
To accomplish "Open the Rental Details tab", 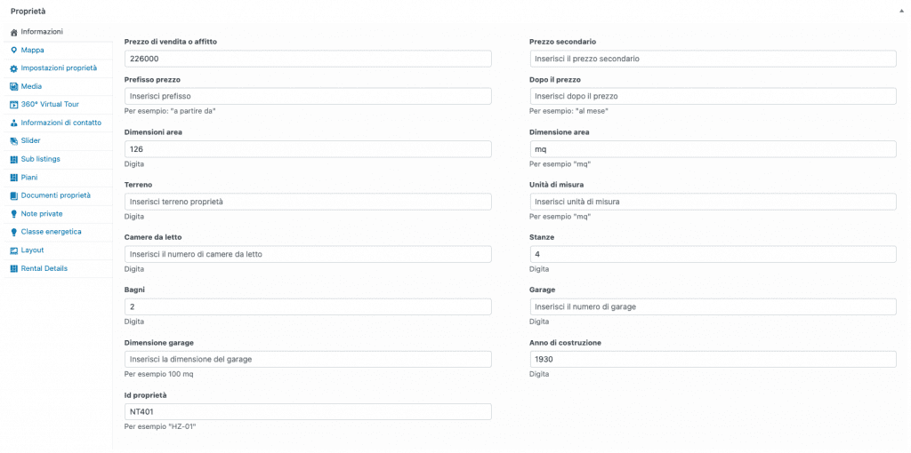I will click(x=58, y=268).
